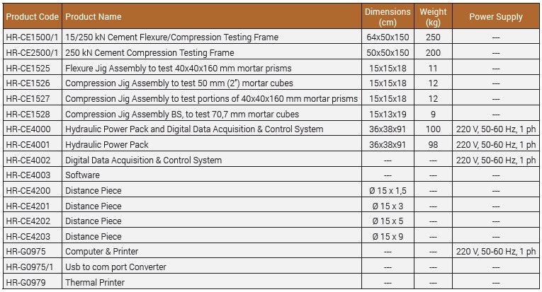
Task: Select Usb to com port Converter row
Action: (271, 267)
